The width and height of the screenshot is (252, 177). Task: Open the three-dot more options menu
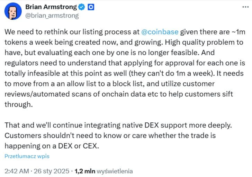click(x=244, y=8)
